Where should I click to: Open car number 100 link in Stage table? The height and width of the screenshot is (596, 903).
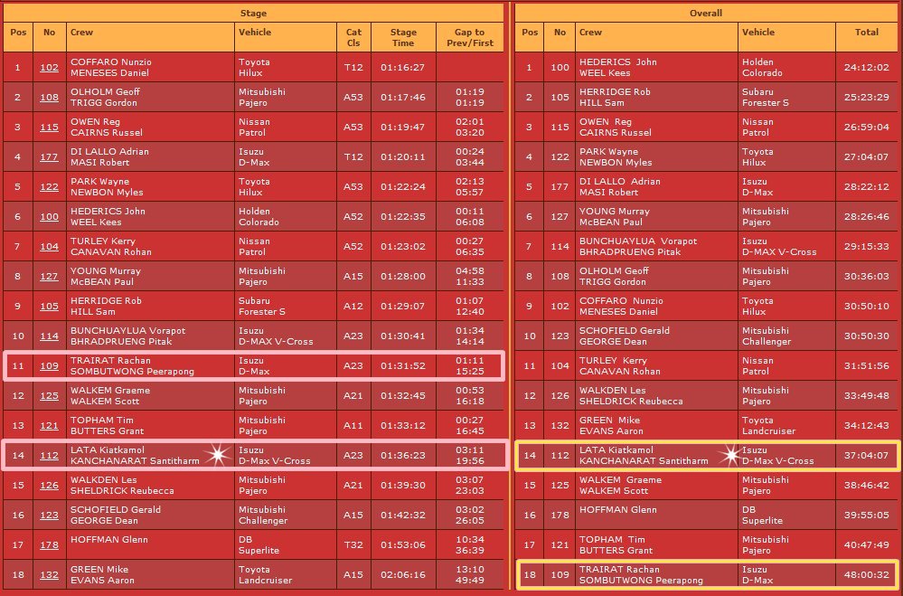(49, 217)
